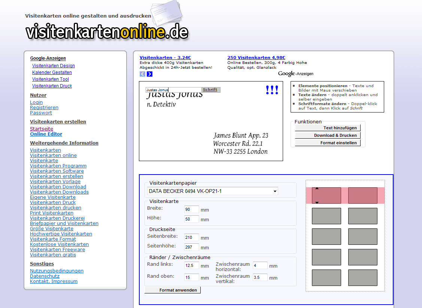Screen dimensions: 422x308
Task: Open the Visitenkartenpapier dropdown
Action: coord(213,191)
